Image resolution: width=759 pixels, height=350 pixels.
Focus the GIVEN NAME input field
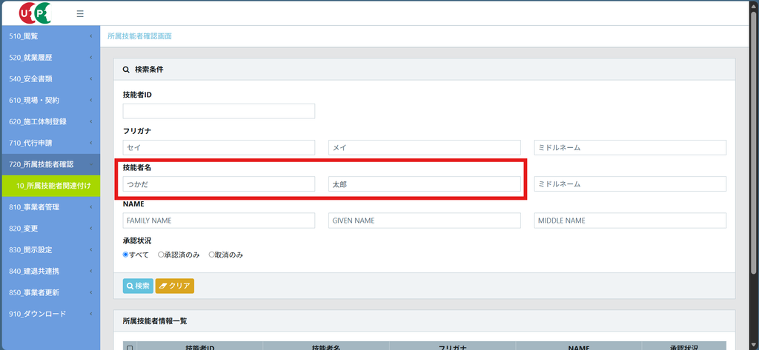click(425, 221)
